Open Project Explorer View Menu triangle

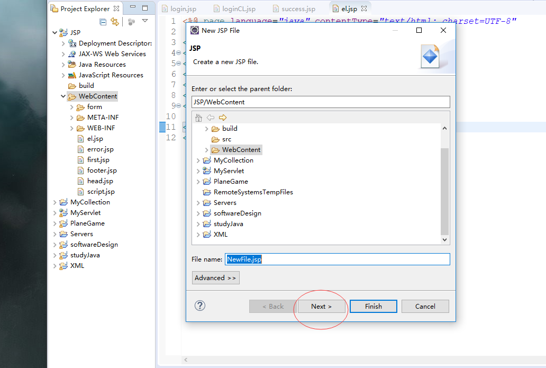(x=145, y=21)
